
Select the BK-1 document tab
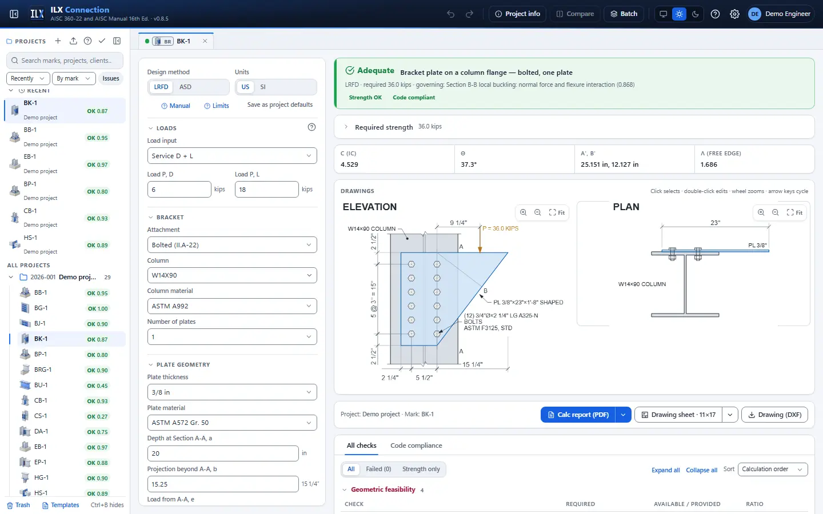pyautogui.click(x=176, y=41)
